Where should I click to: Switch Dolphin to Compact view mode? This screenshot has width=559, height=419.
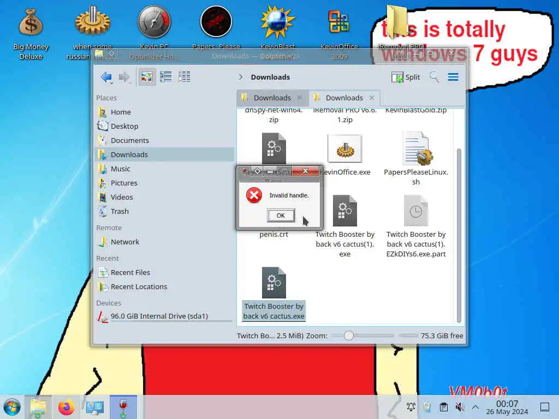(165, 76)
